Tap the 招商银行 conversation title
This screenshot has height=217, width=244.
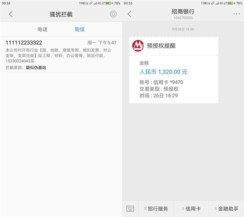[183, 11]
